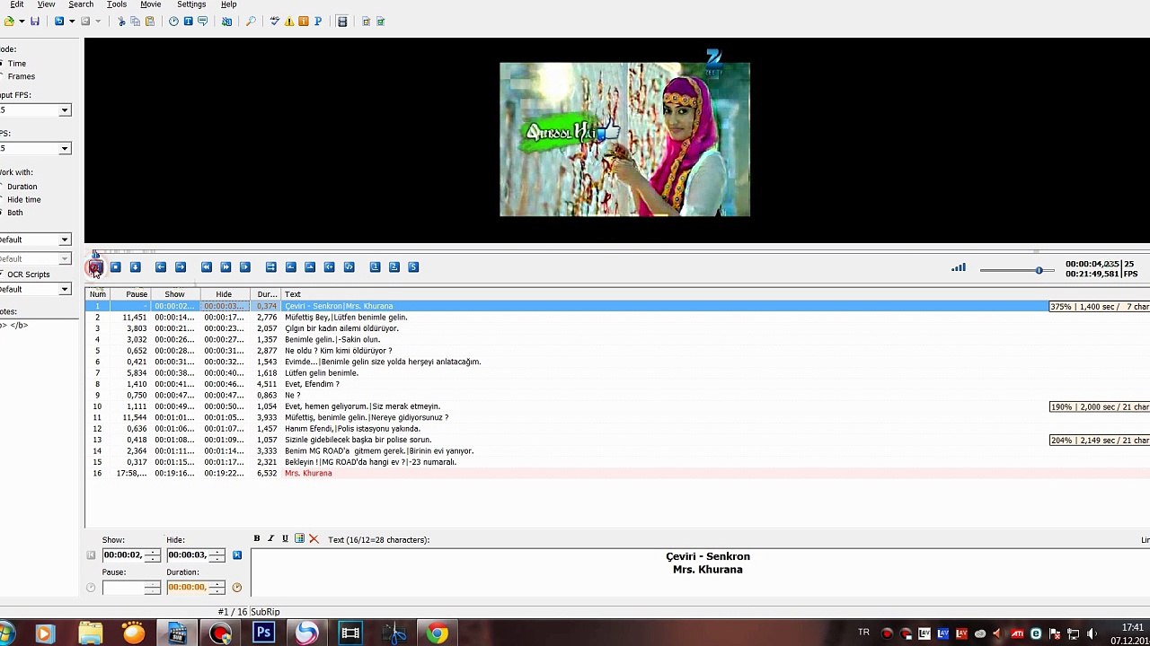Click the Paste clipboard toolbar icon
Screen dimensions: 1150x646
149,22
